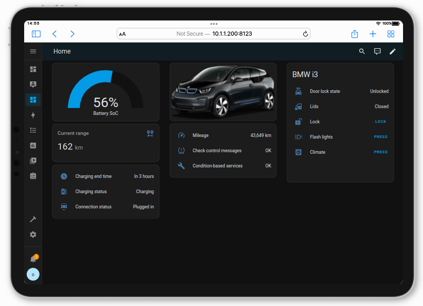Screen dimensions: 423x306
Task: Search using the magnifier icon in header
Action: click(362, 51)
